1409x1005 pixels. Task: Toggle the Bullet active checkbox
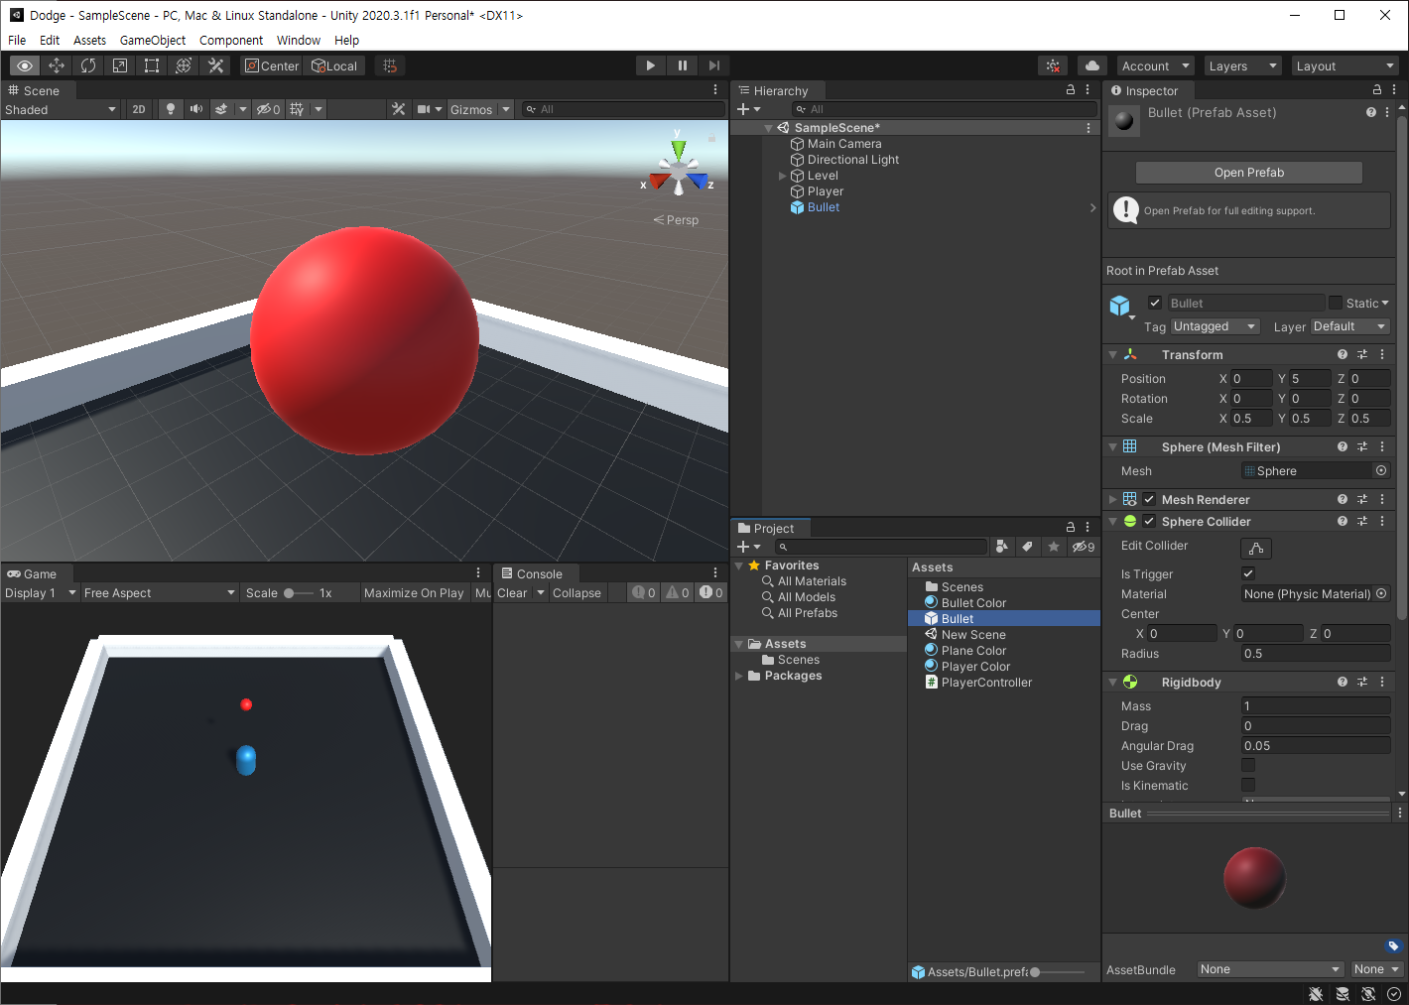tap(1155, 303)
